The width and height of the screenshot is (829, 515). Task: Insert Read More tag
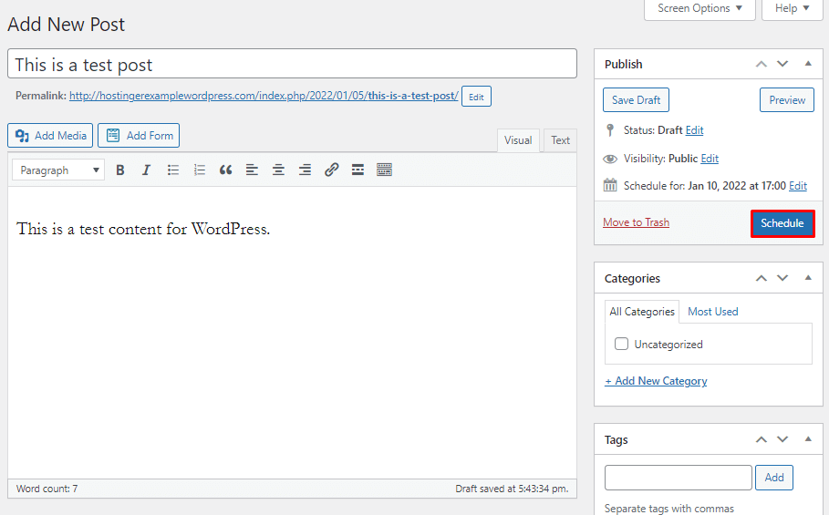point(358,170)
